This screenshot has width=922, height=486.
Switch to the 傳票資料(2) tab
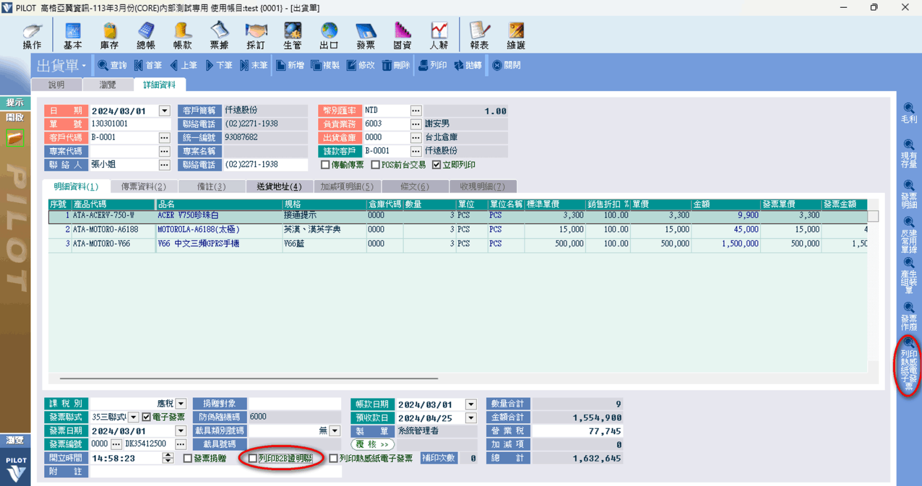click(x=143, y=187)
